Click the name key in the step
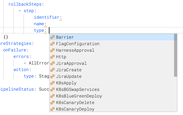This screenshot has width=183, height=115. pyautogui.click(x=39, y=24)
